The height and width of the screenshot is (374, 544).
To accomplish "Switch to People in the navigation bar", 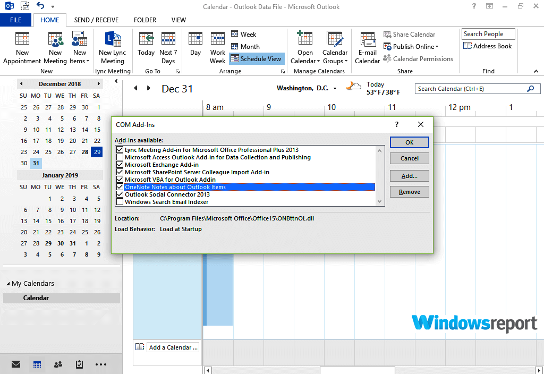I will (58, 364).
